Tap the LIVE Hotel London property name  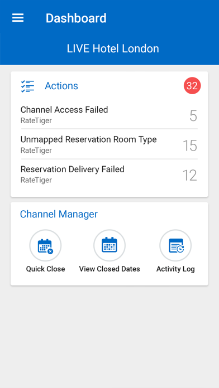coord(113,48)
